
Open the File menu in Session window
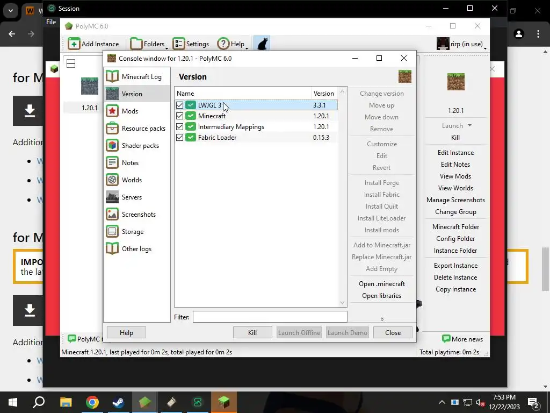tap(51, 22)
